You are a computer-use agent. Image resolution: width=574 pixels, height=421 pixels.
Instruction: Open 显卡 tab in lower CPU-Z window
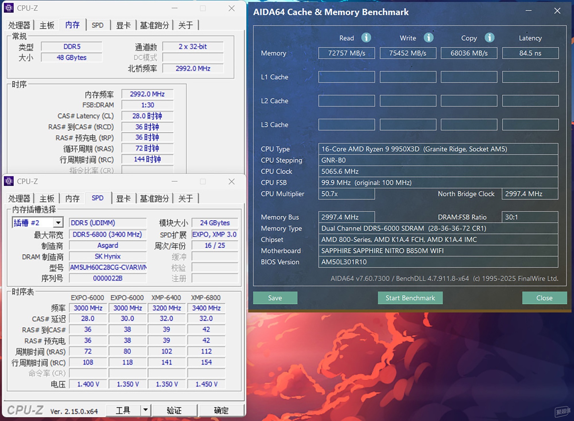[x=123, y=198]
